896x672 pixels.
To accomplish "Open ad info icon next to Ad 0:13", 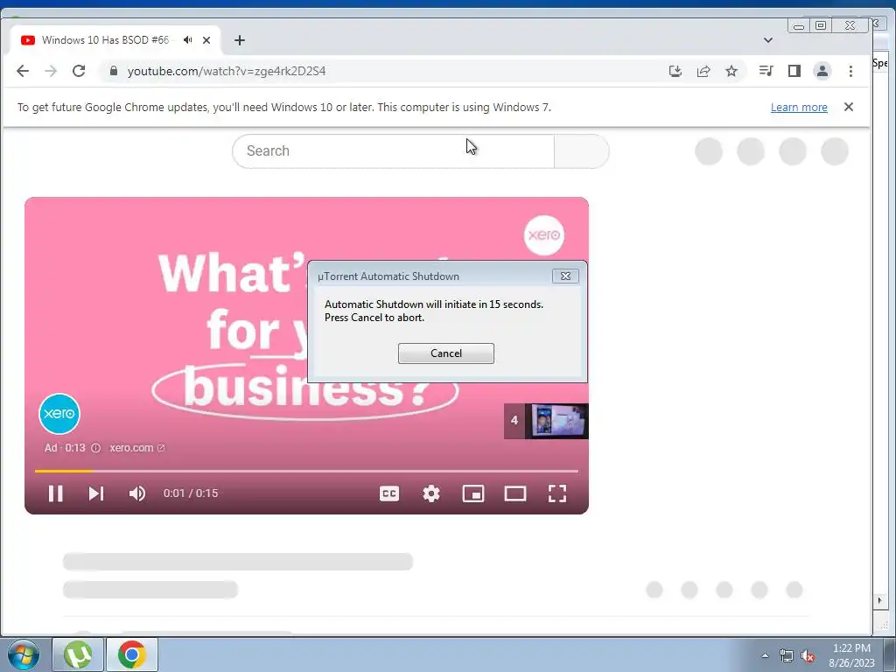I will [96, 448].
